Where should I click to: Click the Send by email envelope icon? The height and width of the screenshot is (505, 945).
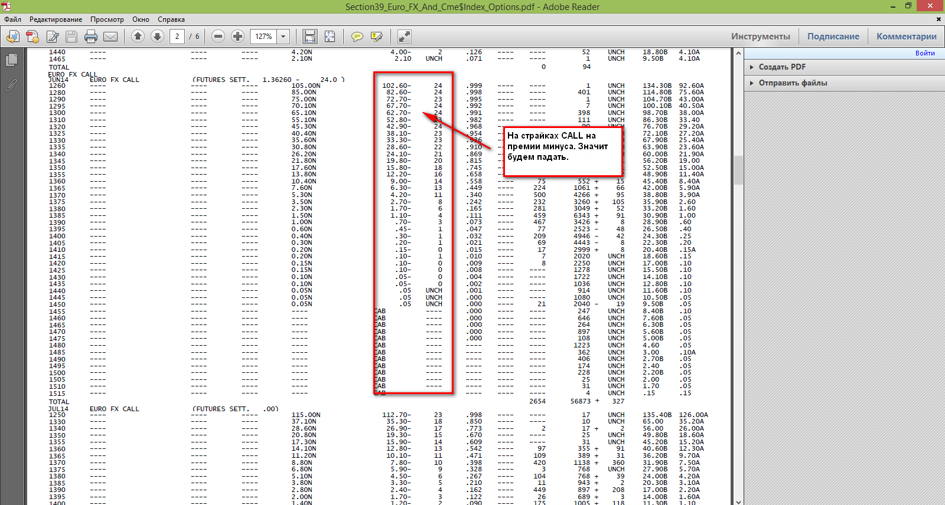(x=110, y=37)
